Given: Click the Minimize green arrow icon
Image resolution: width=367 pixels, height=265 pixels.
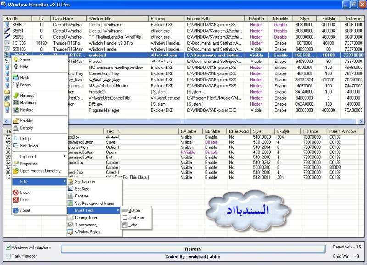Looking at the screenshot, I should pyautogui.click(x=16, y=96).
